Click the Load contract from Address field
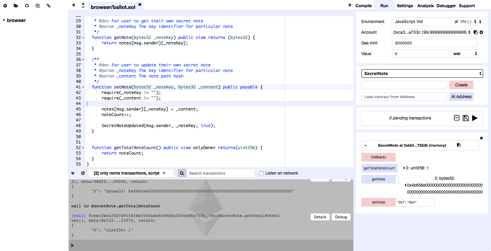 404,97
